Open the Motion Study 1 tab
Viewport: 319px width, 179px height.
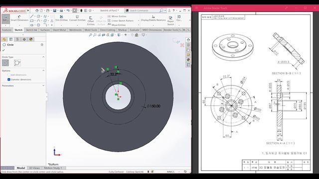(x=53, y=168)
